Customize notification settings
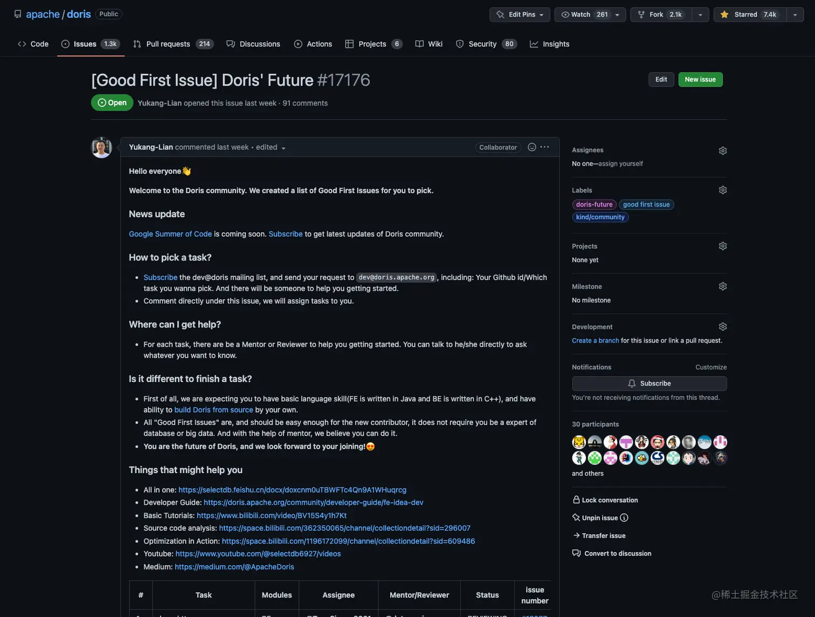The height and width of the screenshot is (617, 815). point(711,367)
